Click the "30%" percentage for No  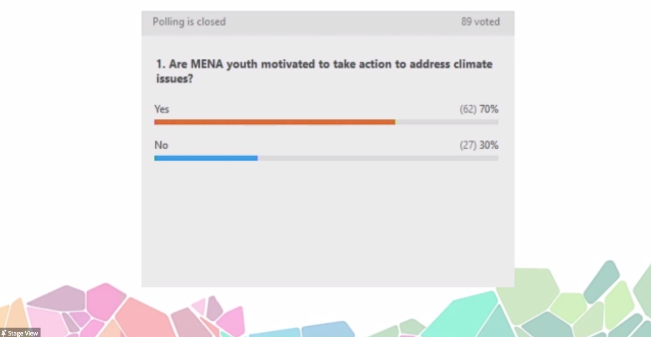489,145
